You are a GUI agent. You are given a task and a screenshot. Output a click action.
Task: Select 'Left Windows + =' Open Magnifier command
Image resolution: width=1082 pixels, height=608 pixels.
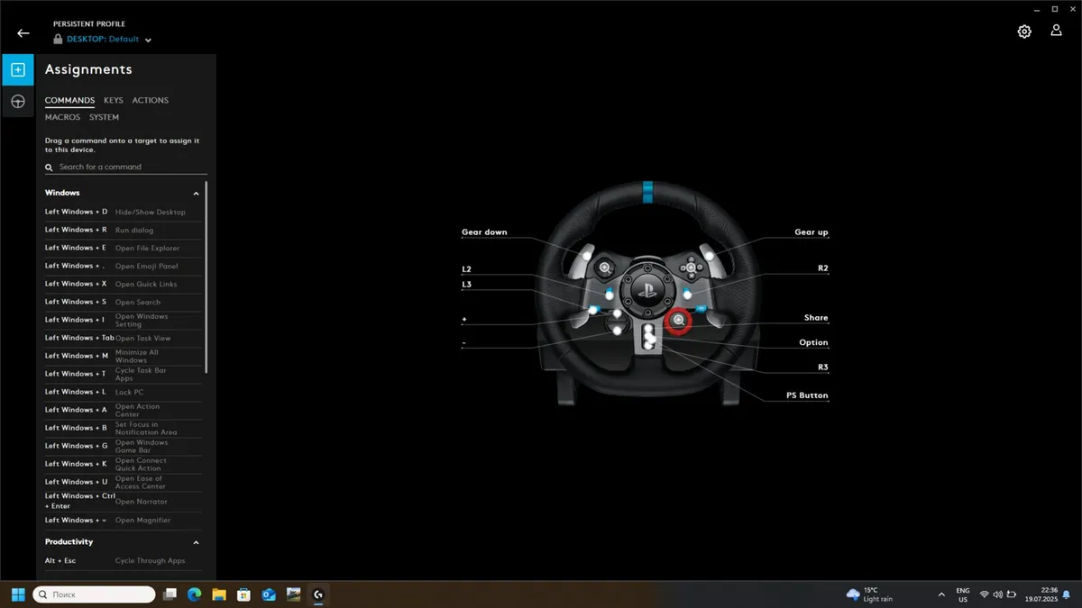[124, 520]
